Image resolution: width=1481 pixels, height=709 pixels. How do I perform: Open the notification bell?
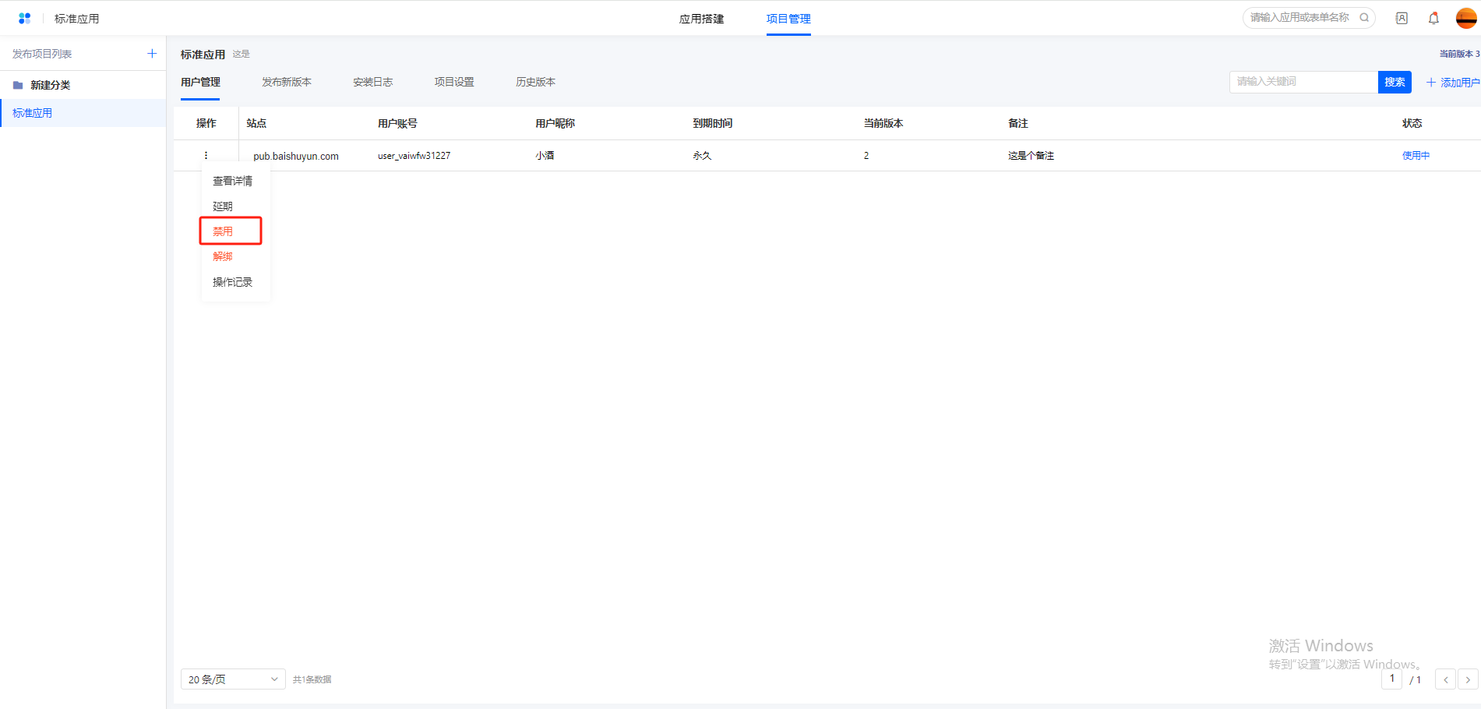tap(1433, 18)
